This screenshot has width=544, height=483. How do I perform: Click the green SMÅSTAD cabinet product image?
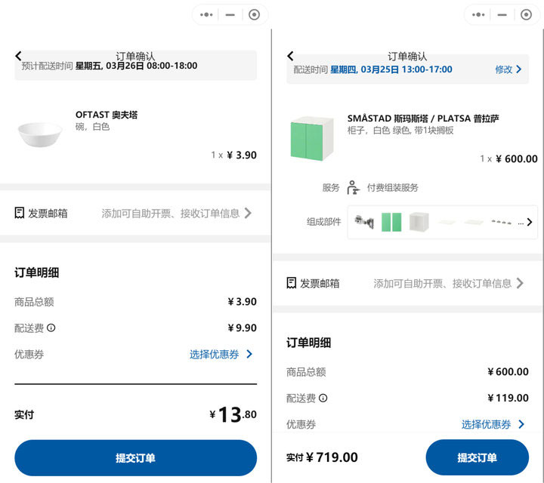pyautogui.click(x=311, y=137)
